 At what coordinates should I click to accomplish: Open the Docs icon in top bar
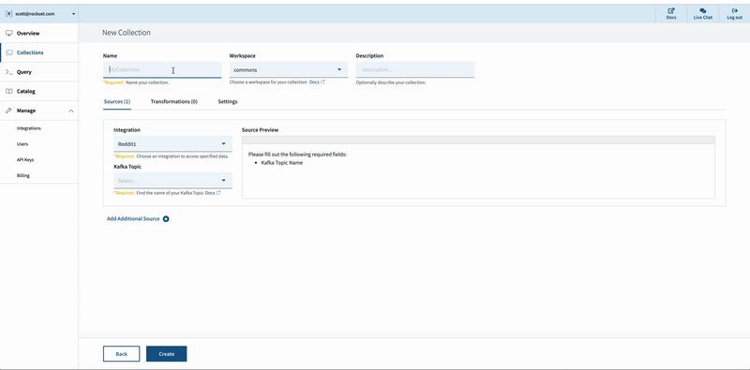tap(671, 10)
